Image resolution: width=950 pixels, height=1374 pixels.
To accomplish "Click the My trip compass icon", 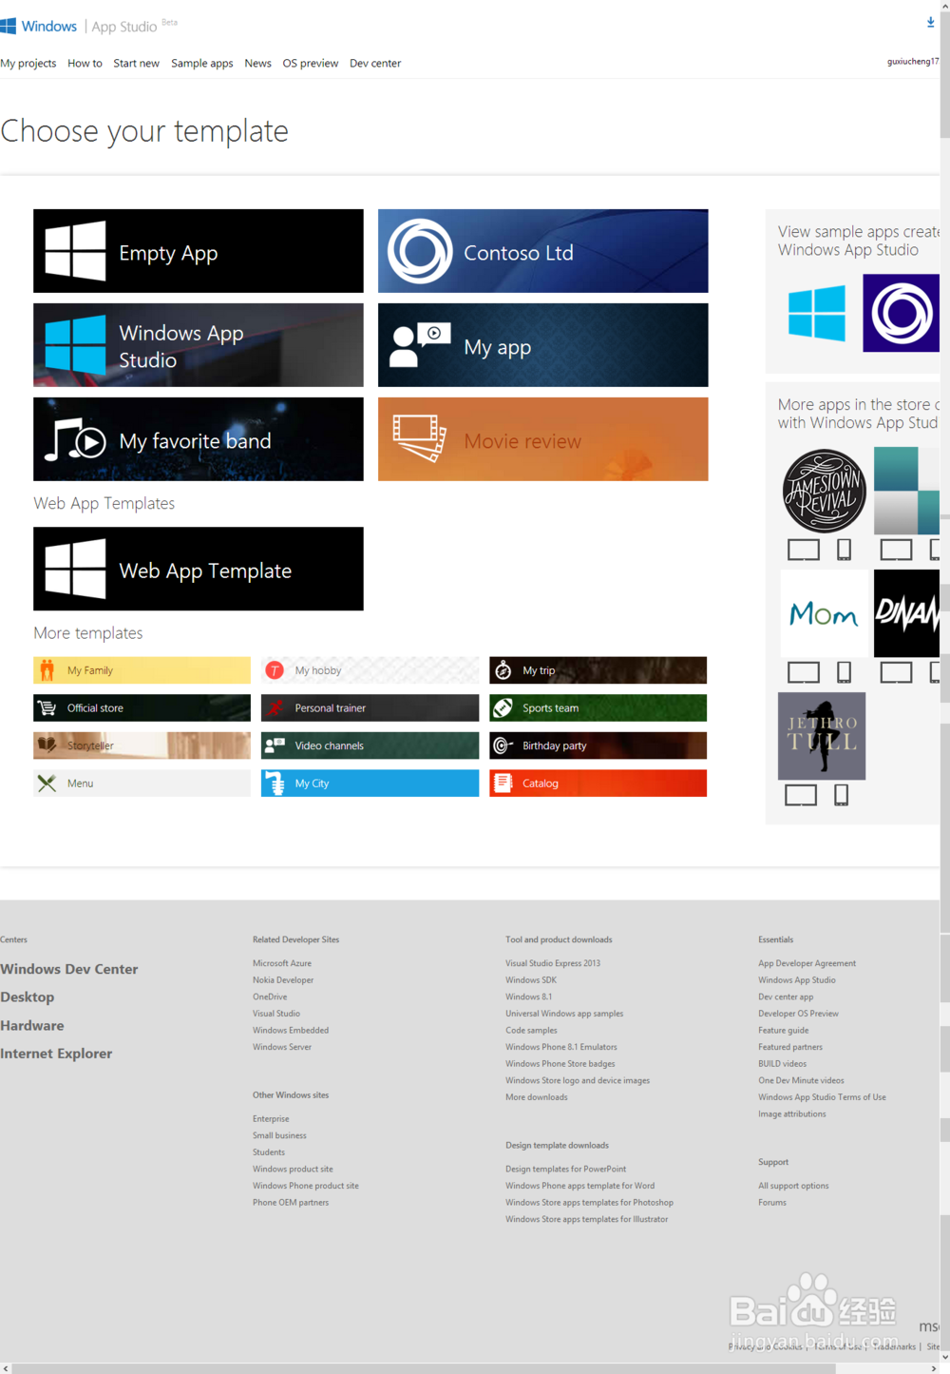I will click(x=503, y=670).
